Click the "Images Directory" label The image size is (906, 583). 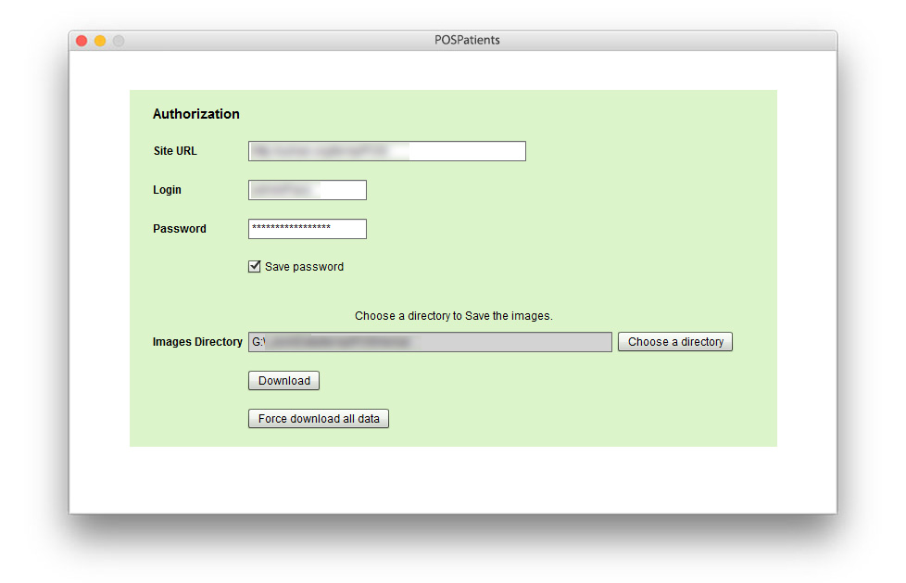(x=197, y=342)
